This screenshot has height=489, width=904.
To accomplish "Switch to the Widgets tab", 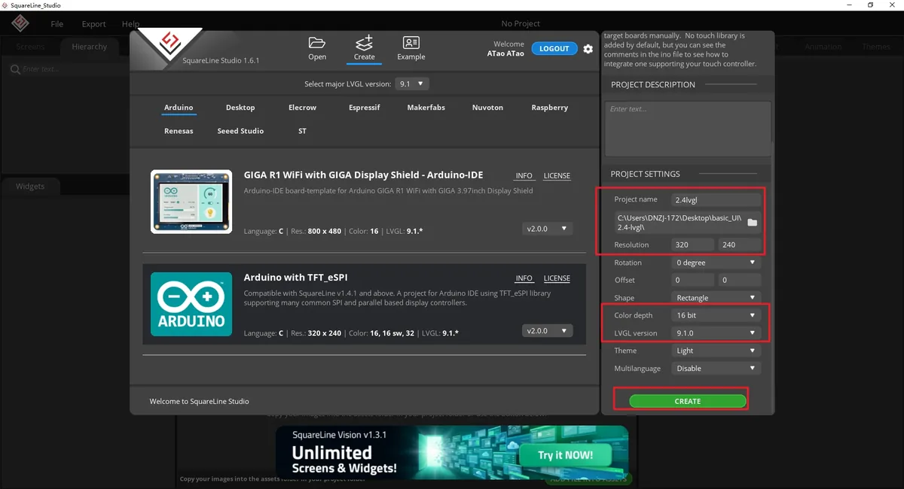I will 30,187.
